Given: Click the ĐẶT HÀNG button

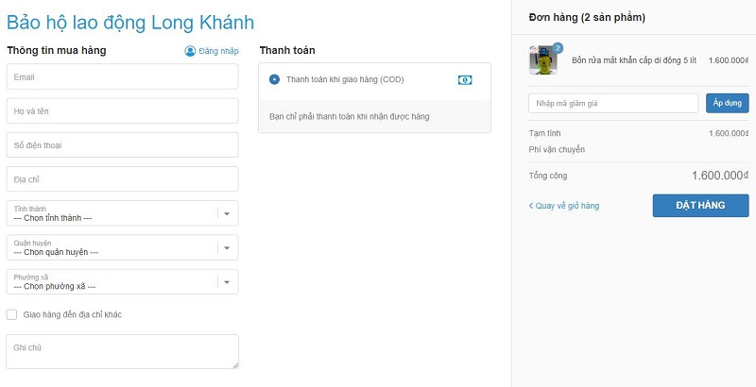Looking at the screenshot, I should pyautogui.click(x=700, y=206).
